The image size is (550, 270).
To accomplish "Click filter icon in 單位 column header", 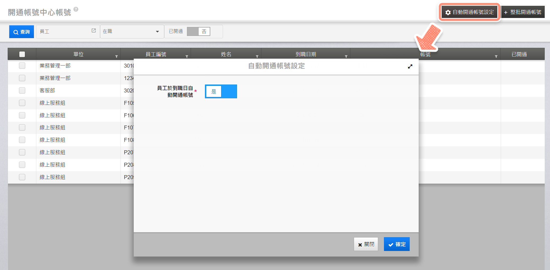I will [x=116, y=57].
